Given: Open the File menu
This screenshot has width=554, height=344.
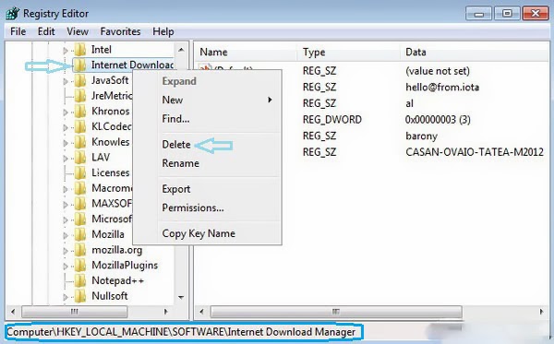Looking at the screenshot, I should point(18,31).
